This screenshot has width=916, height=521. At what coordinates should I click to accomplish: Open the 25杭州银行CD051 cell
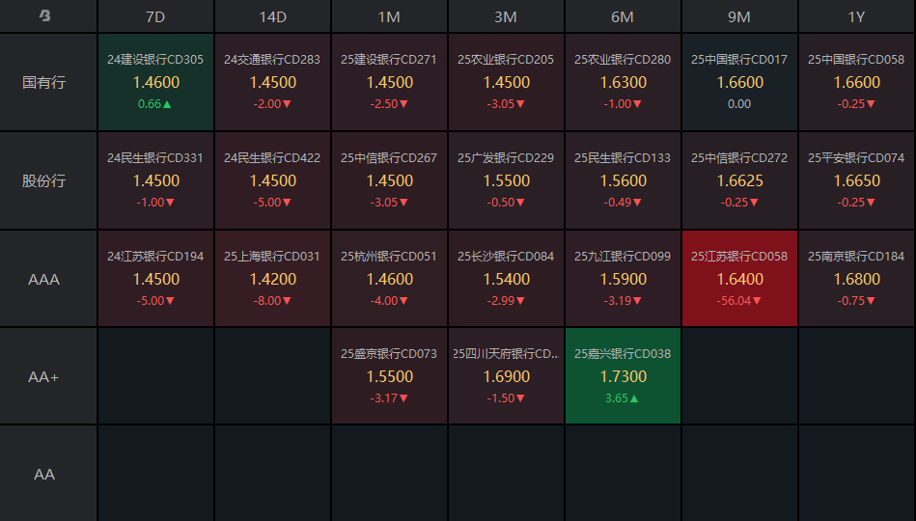pyautogui.click(x=389, y=279)
